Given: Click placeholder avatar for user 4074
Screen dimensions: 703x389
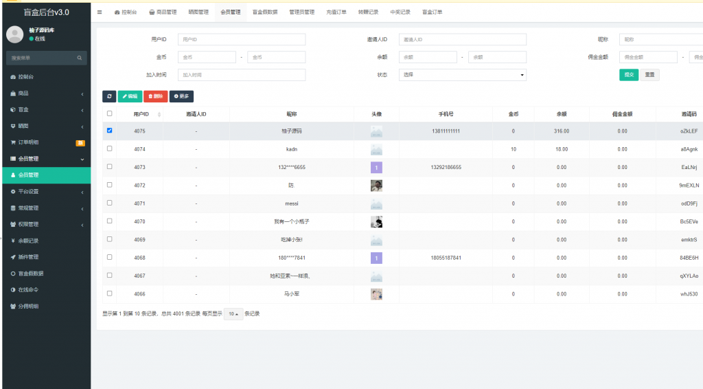Looking at the screenshot, I should (x=376, y=149).
